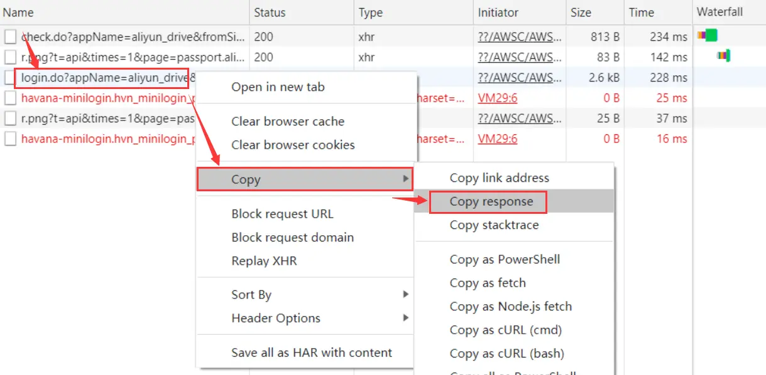
Task: Choose Copy response from submenu
Action: [491, 202]
